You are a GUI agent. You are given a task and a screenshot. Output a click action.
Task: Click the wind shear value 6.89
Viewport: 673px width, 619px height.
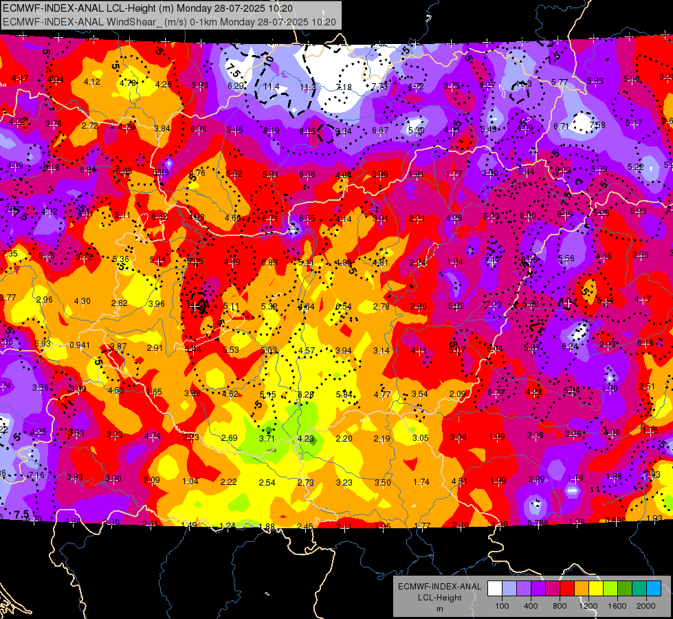[269, 262]
